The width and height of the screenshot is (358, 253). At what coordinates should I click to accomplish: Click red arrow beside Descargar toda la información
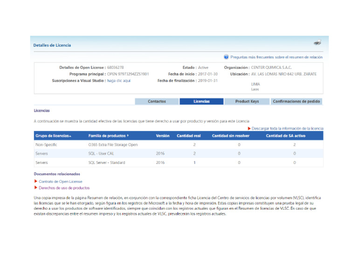tap(249, 129)
